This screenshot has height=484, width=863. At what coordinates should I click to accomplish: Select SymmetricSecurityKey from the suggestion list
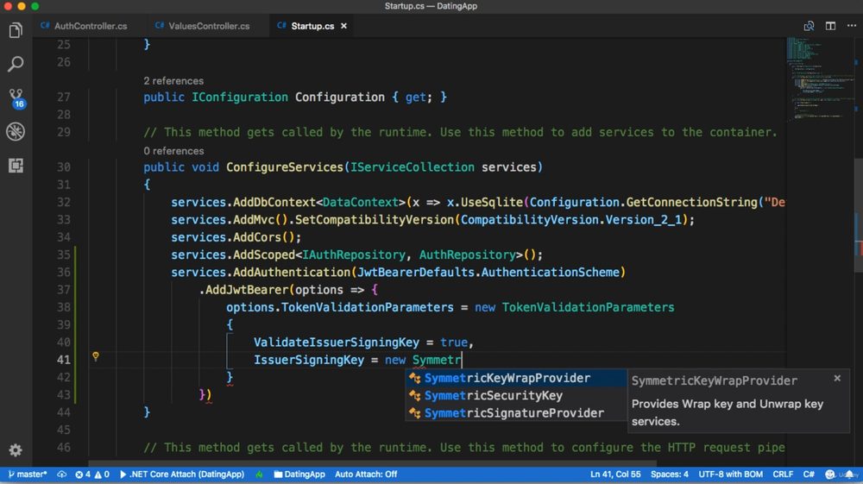(x=493, y=396)
